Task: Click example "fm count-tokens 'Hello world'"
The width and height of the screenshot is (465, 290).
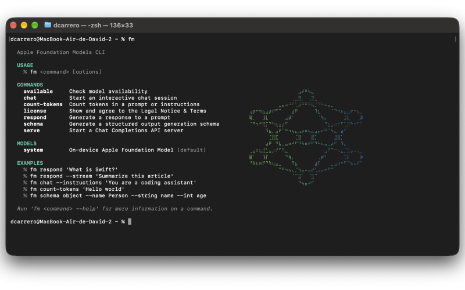Action: click(77, 189)
